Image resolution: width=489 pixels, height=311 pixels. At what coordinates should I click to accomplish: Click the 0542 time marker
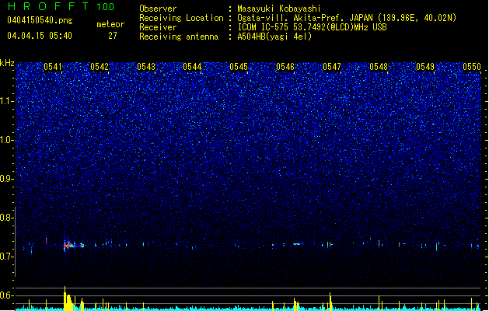[100, 67]
